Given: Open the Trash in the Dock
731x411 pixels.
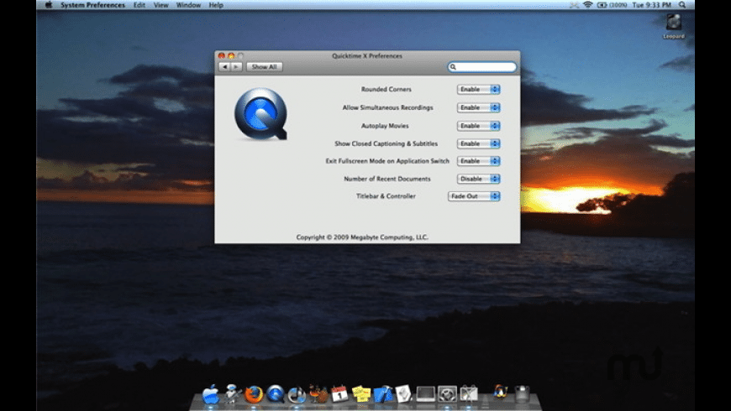Looking at the screenshot, I should point(522,393).
